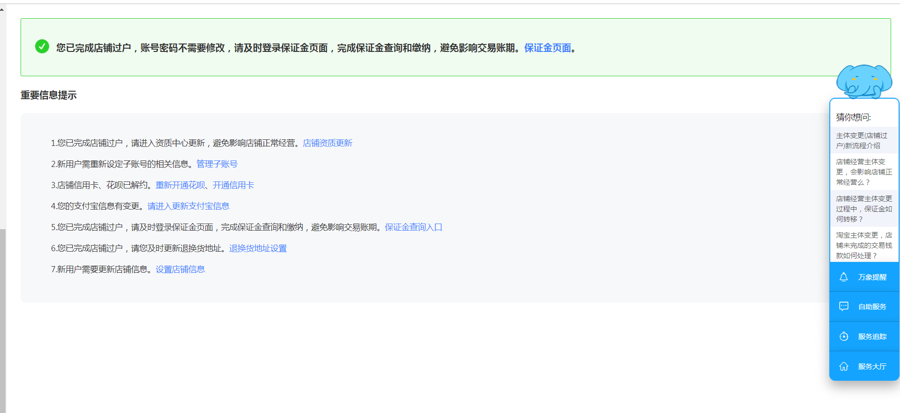Click the bell icon for 万象提醒
The width and height of the screenshot is (900, 413).
tap(843, 277)
